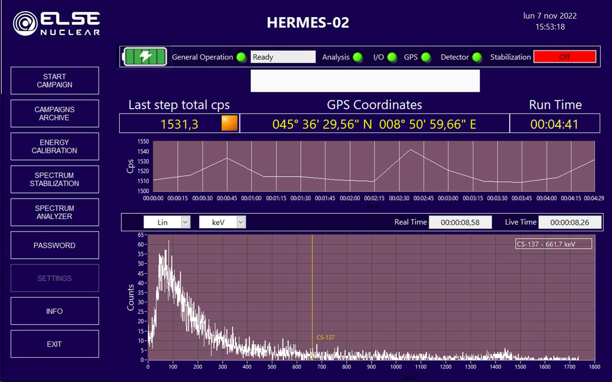Viewport: 612px width, 382px height.
Task: Click the Detector green status LED
Action: (x=477, y=57)
